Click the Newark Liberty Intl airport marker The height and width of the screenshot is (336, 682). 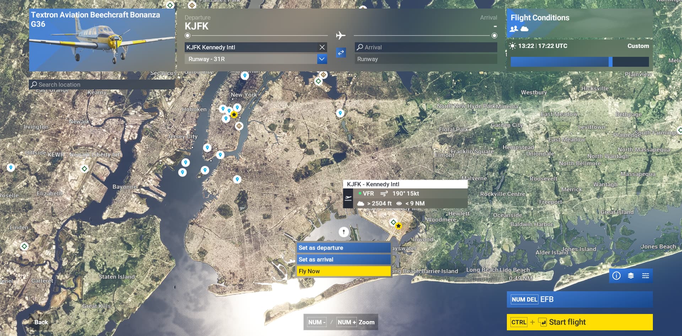point(85,169)
